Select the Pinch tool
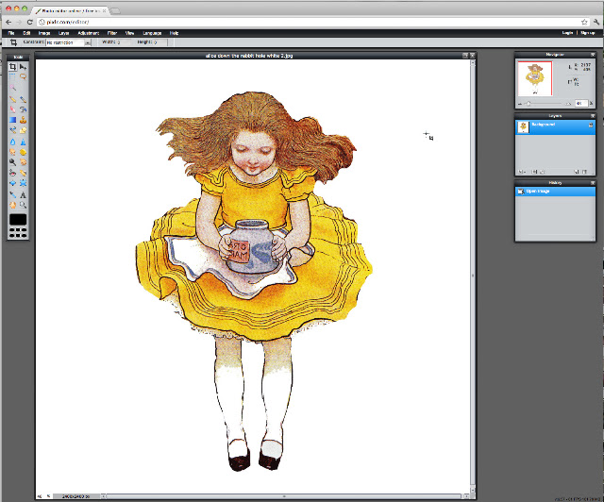Image resolution: width=604 pixels, height=502 pixels. tap(23, 183)
